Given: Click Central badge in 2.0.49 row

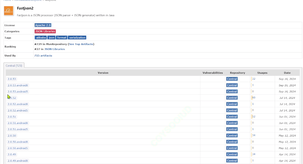Looking at the screenshot, I should pos(232,154).
